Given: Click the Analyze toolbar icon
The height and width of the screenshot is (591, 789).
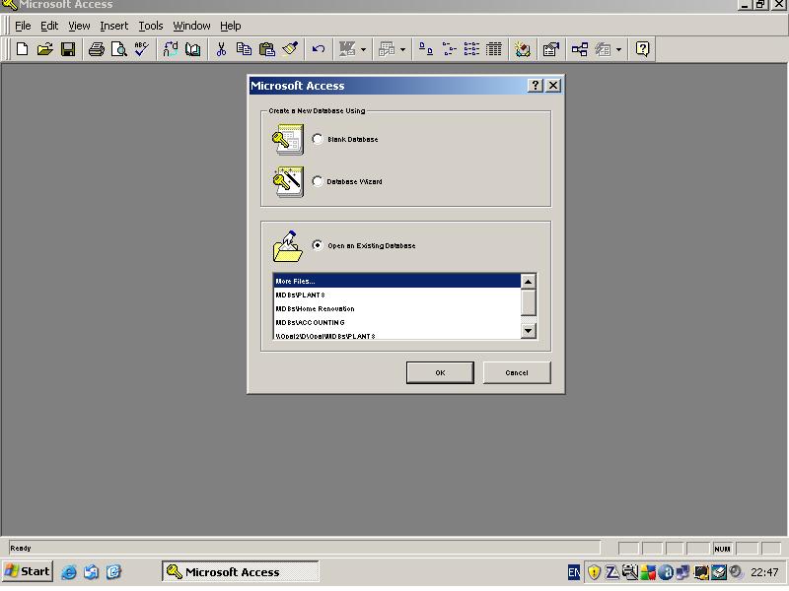Looking at the screenshot, I should pyautogui.click(x=387, y=49).
